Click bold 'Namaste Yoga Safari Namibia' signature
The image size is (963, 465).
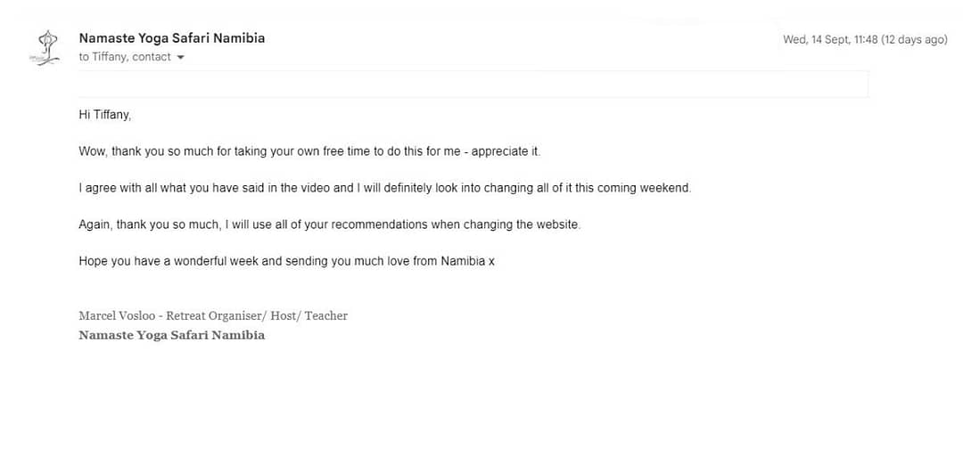pyautogui.click(x=172, y=335)
